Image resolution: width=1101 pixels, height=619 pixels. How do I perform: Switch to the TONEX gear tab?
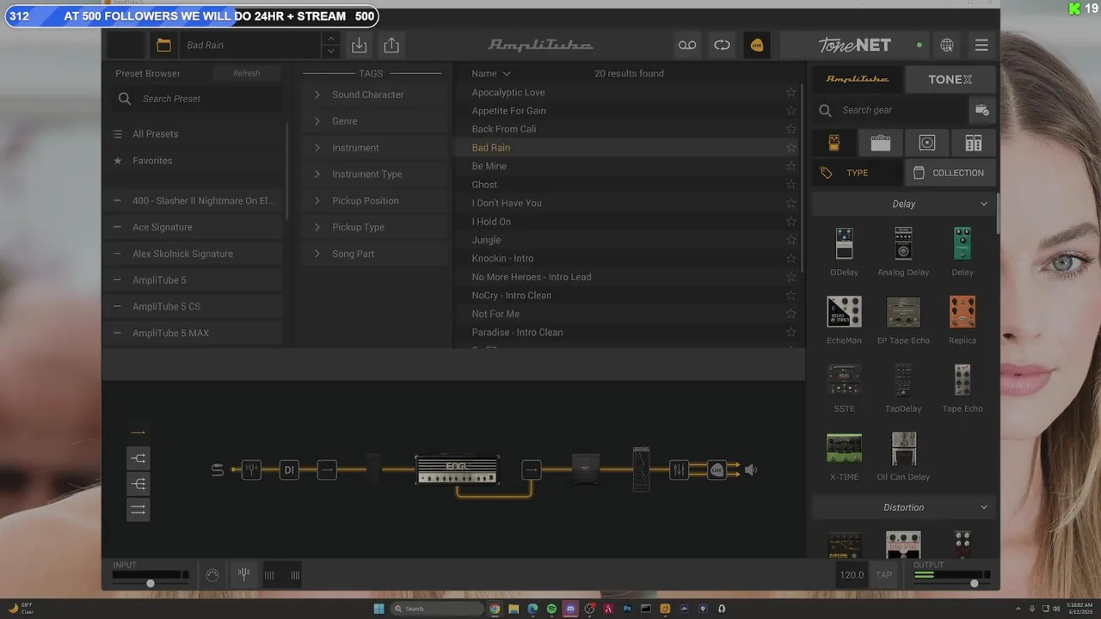click(950, 79)
